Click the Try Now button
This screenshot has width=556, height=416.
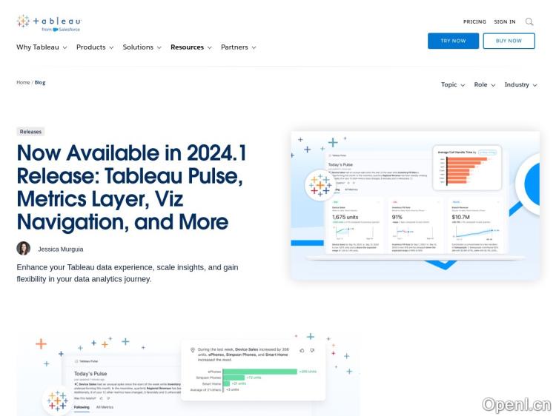(453, 41)
